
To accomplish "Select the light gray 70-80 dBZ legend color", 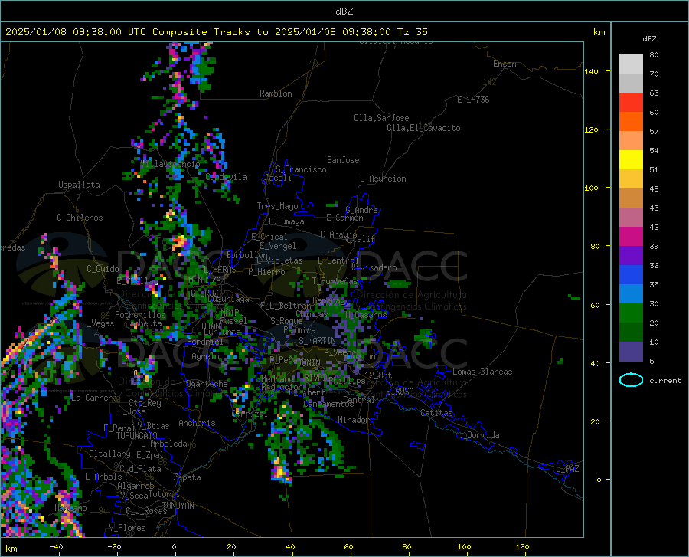I will coord(631,64).
